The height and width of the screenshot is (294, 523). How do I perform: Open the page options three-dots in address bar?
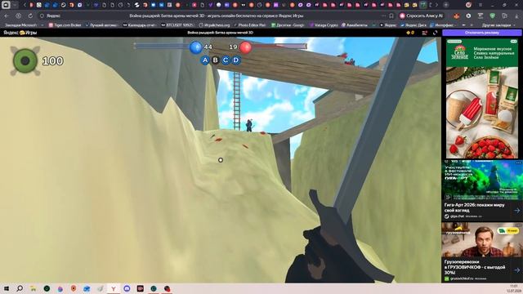coord(383,16)
